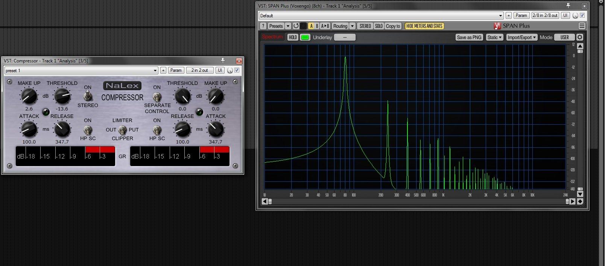Toggle the Compressor STEREO switch
Screen dimensions: 605x266
click(88, 97)
